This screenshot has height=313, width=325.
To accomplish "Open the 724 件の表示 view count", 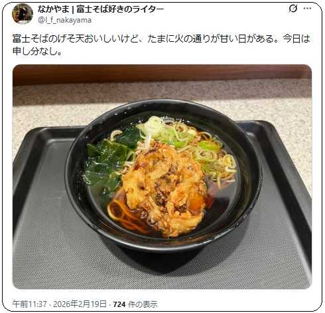I will [x=135, y=304].
